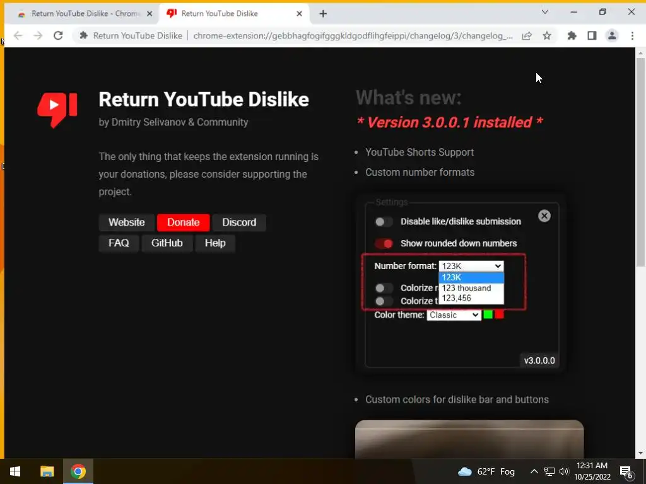Click the vertical page scrollbar thumb
This screenshot has width=646, height=484.
[x=640, y=162]
